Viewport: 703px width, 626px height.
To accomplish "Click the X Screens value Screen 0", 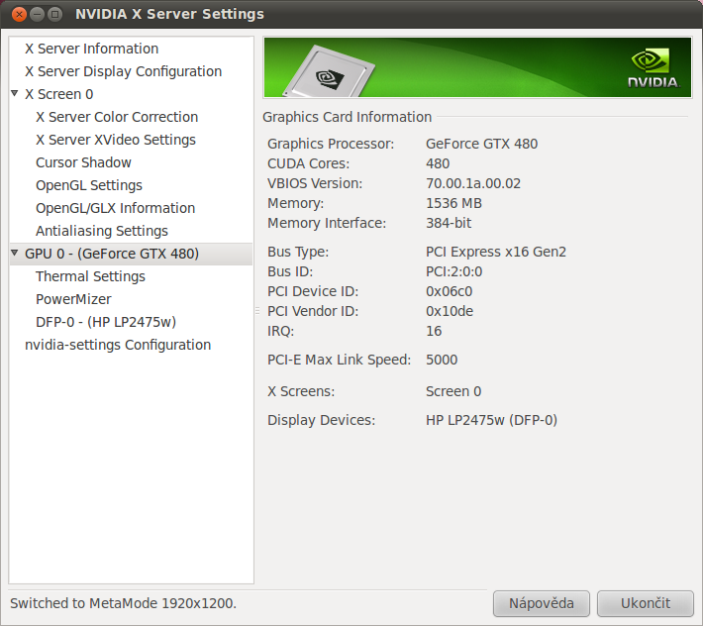I will [453, 391].
